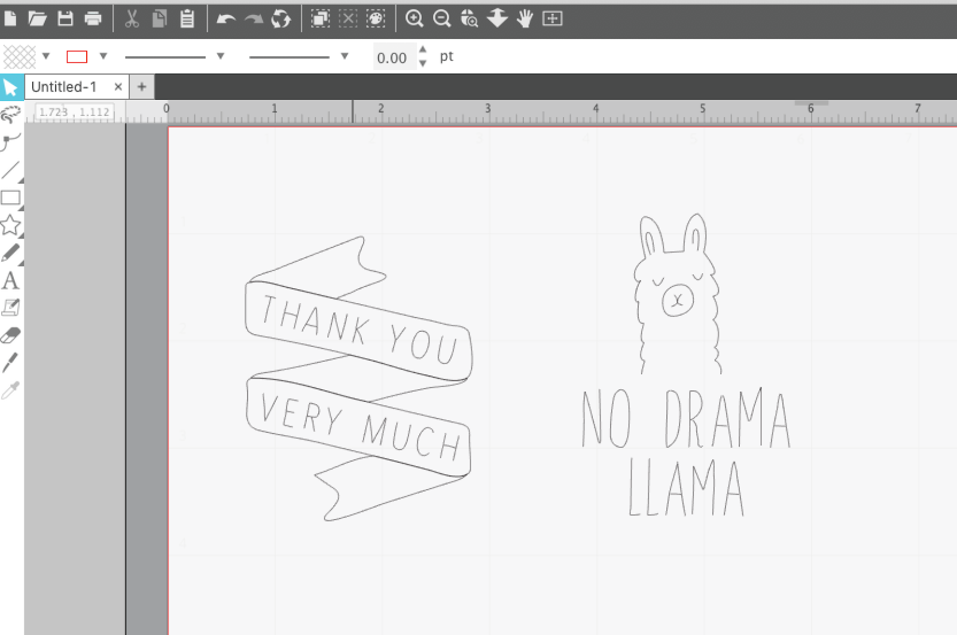Image resolution: width=957 pixels, height=635 pixels.
Task: Pick the Draw Polygon star tool
Action: click(x=10, y=226)
